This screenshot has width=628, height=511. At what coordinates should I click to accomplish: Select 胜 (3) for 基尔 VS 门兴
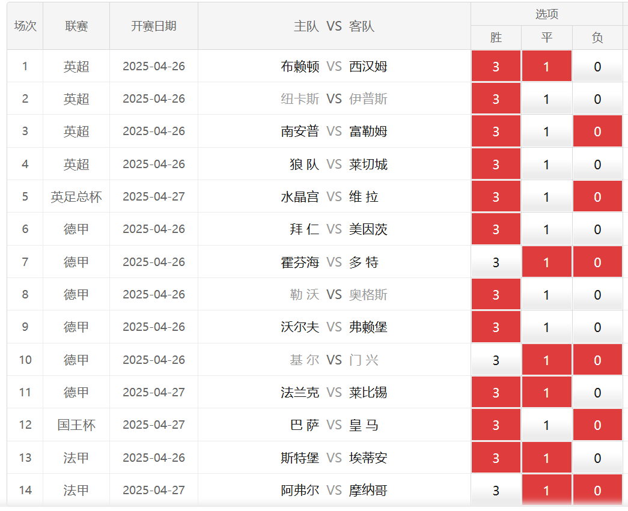pos(496,360)
